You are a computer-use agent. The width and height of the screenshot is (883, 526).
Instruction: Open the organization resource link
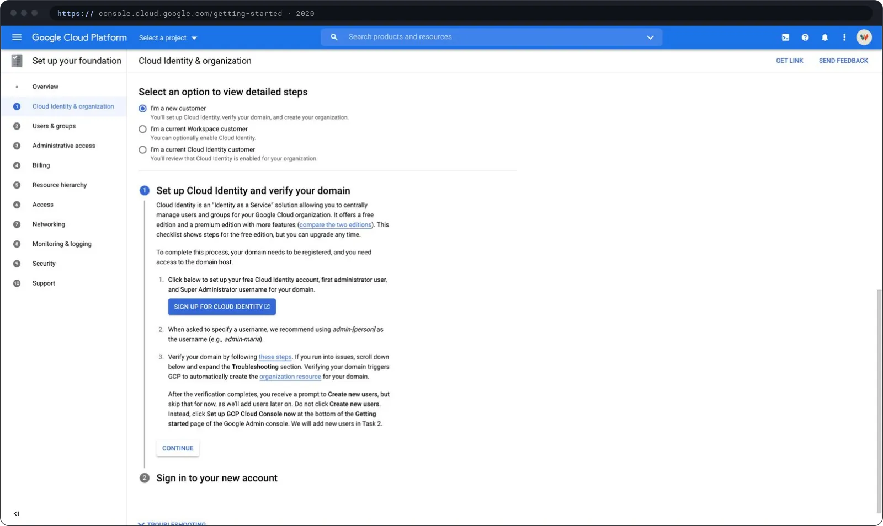point(290,377)
